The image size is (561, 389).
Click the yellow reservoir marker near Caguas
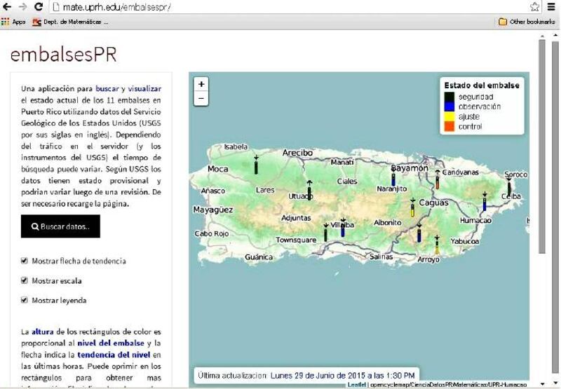pos(412,209)
